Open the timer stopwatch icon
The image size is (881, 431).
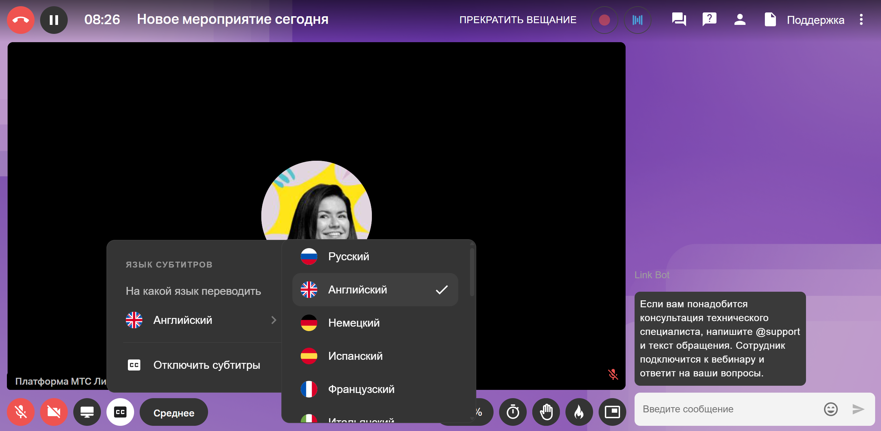pyautogui.click(x=513, y=412)
